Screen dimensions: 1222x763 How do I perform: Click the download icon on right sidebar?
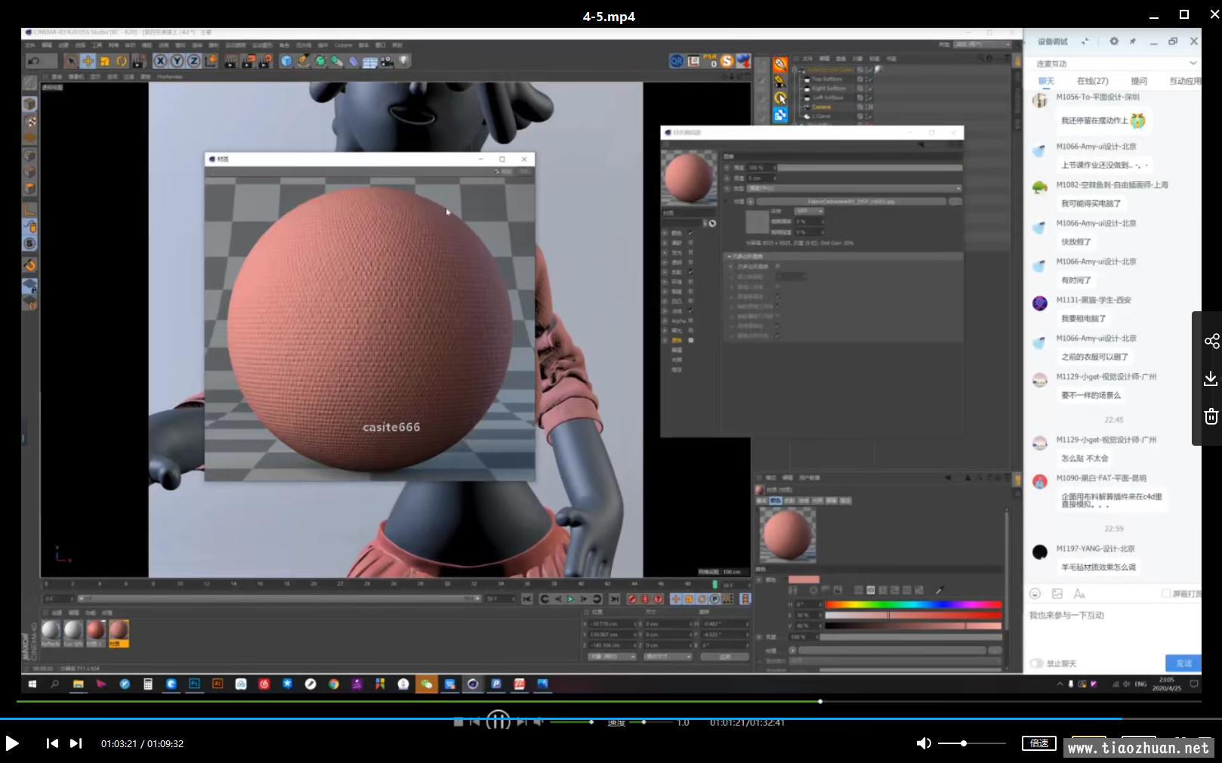pos(1211,378)
